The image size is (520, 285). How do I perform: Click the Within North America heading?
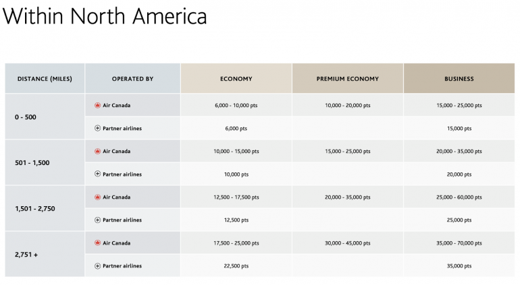(x=105, y=16)
